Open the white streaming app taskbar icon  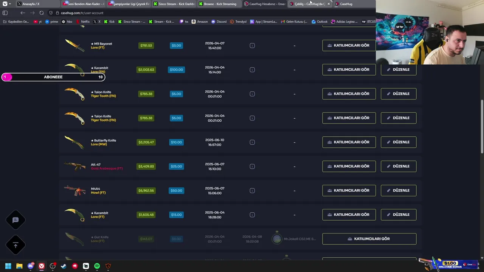point(86,266)
